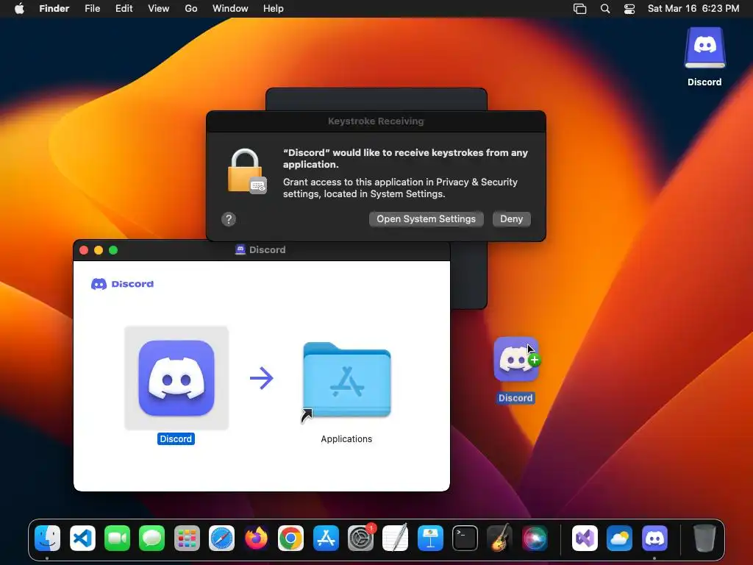Open the App Store dock icon
The width and height of the screenshot is (753, 565).
tap(326, 538)
